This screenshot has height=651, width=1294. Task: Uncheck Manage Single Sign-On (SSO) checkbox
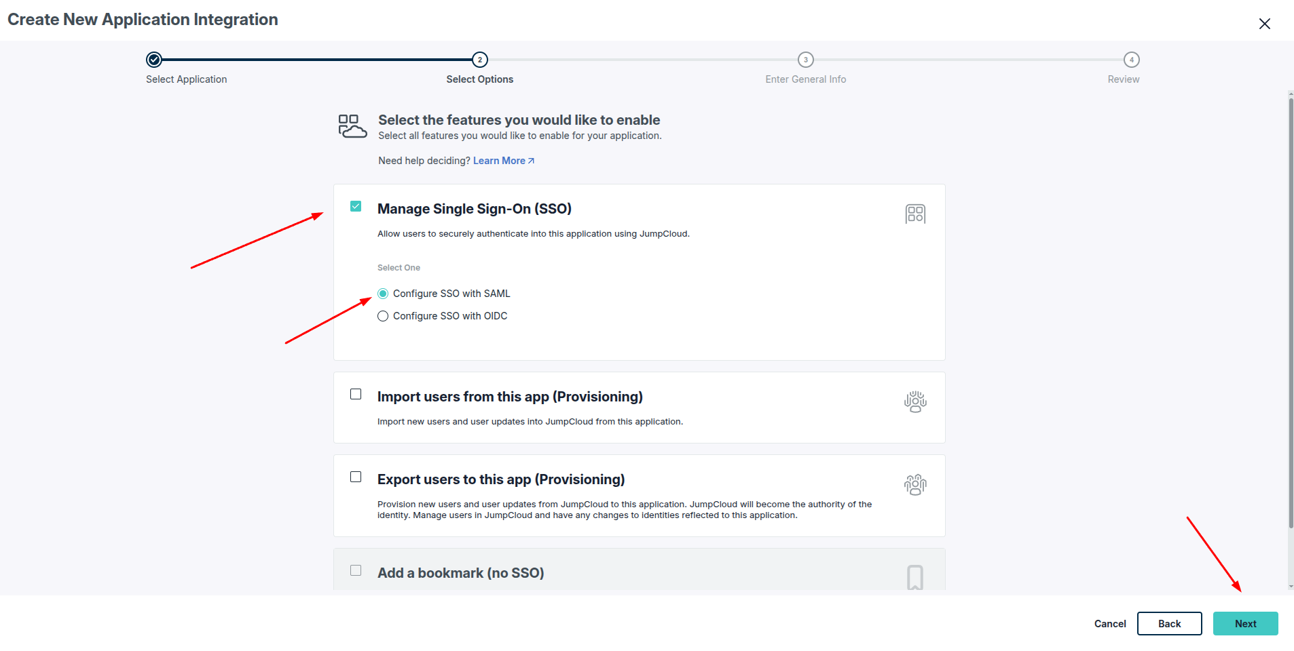[x=356, y=206]
